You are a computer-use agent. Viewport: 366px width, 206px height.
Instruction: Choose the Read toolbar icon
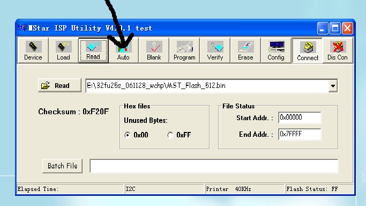pyautogui.click(x=93, y=50)
